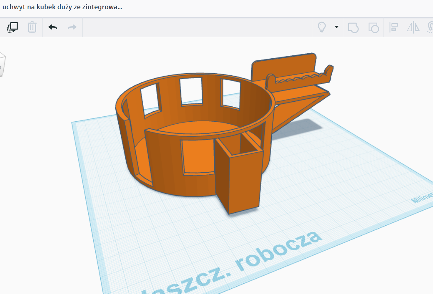Toggle the Cruise magnet tool

coord(430,27)
